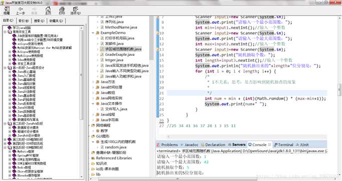Click the eclipse安装与使用 book icon

point(15,44)
